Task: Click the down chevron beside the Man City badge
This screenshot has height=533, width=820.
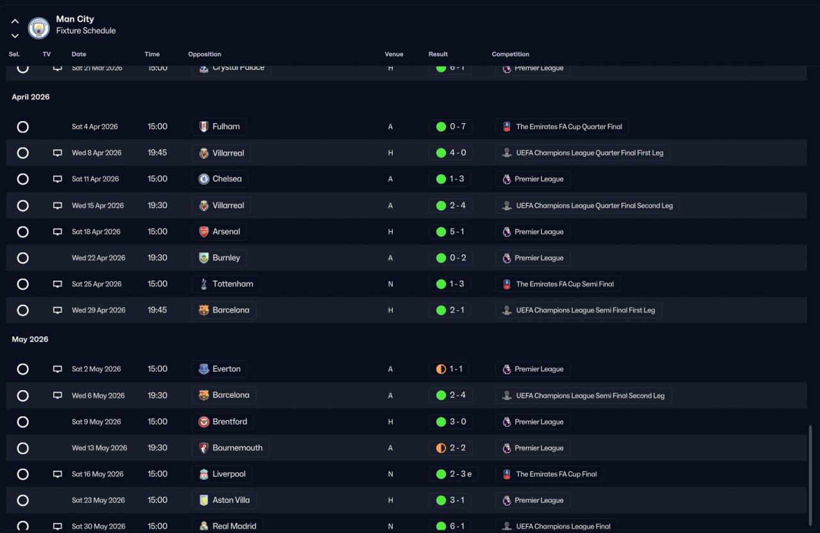Action: [15, 36]
